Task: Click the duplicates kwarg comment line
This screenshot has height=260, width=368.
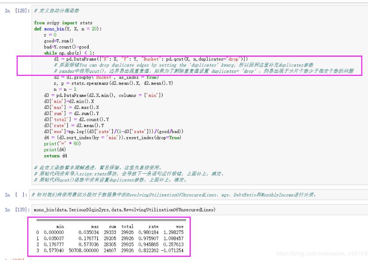Action: (183, 65)
